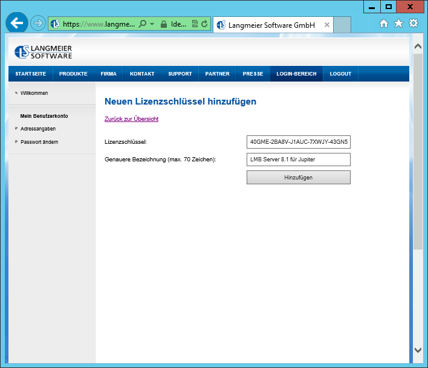The height and width of the screenshot is (368, 428).
Task: Open the PRODUKTE menu item
Action: pos(73,74)
